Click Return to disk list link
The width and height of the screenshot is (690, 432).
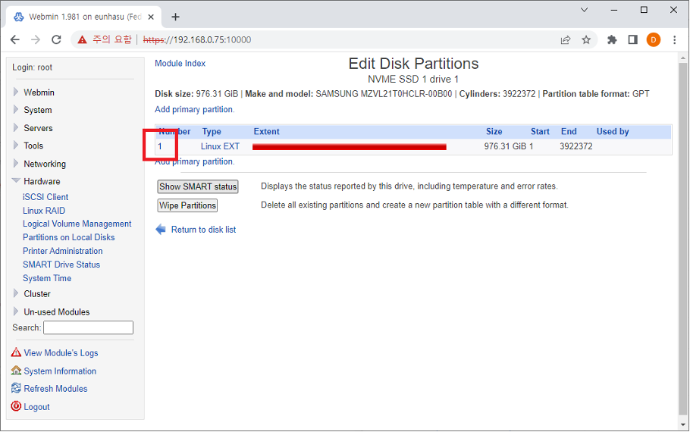[203, 230]
